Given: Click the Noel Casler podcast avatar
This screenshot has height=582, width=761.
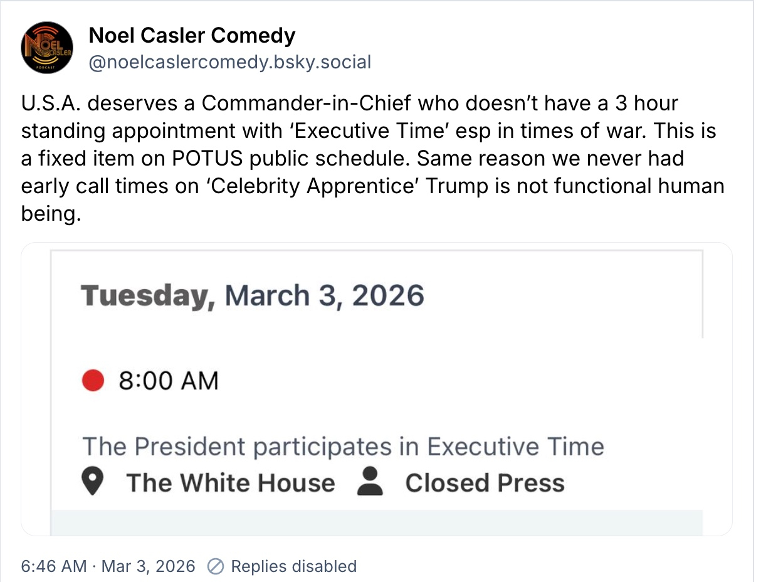Looking at the screenshot, I should point(47,48).
